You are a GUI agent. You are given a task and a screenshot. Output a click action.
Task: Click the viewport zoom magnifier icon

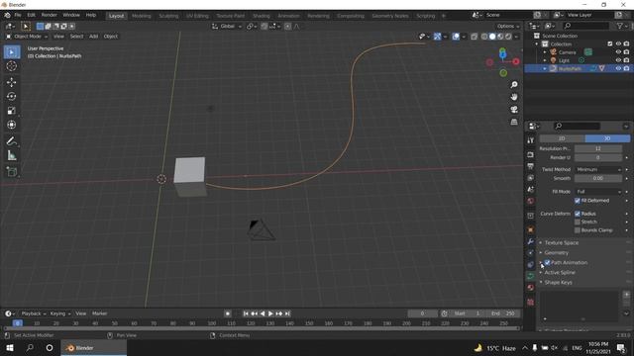(x=514, y=85)
